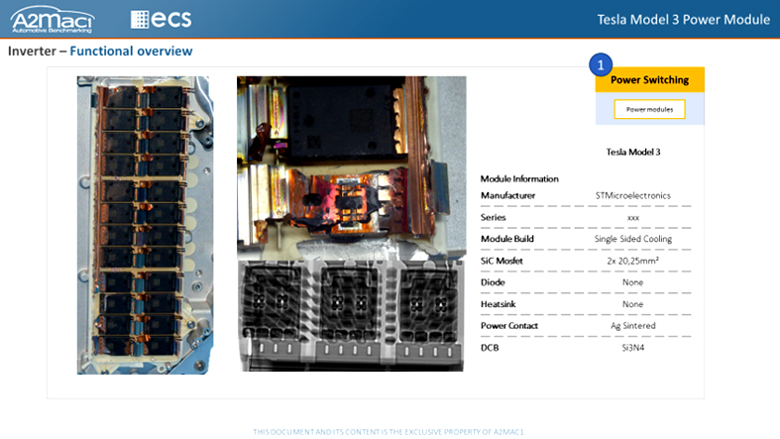The width and height of the screenshot is (780, 439).
Task: Click the A2Mac1 logo
Action: (53, 20)
